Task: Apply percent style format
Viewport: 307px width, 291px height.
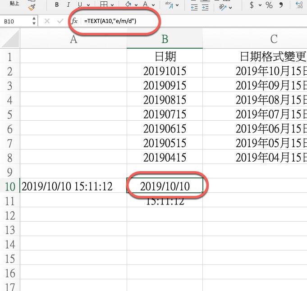Action: click(269, 5)
